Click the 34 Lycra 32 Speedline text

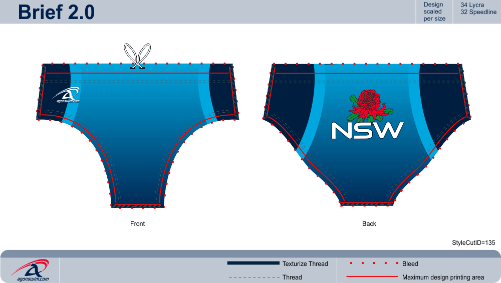(x=478, y=9)
